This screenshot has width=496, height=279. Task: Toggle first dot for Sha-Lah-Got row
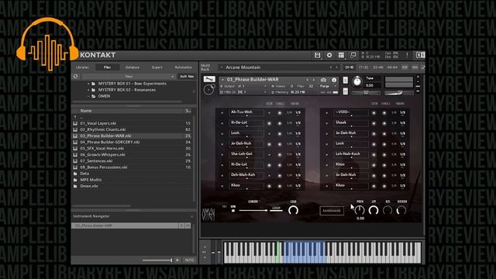[x=269, y=155]
